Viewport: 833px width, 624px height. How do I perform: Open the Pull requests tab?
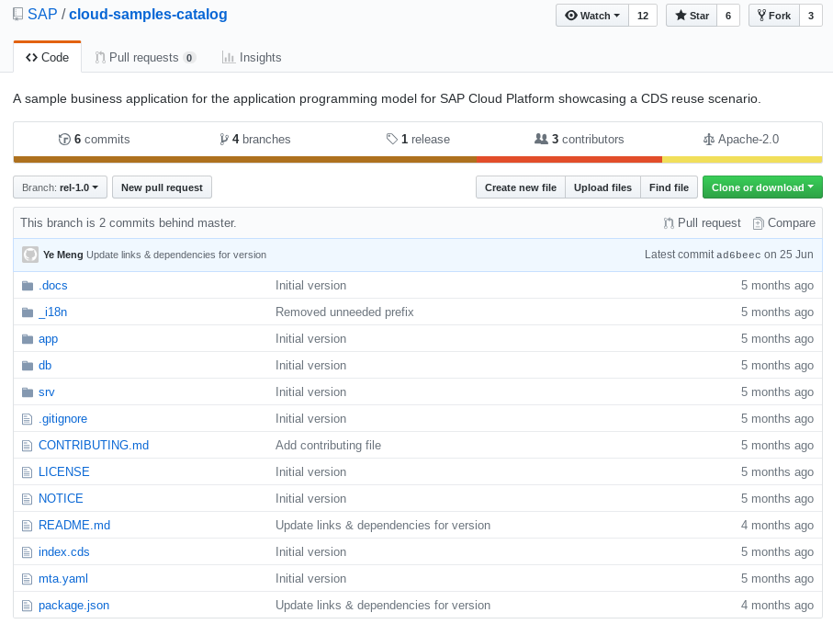tap(145, 57)
